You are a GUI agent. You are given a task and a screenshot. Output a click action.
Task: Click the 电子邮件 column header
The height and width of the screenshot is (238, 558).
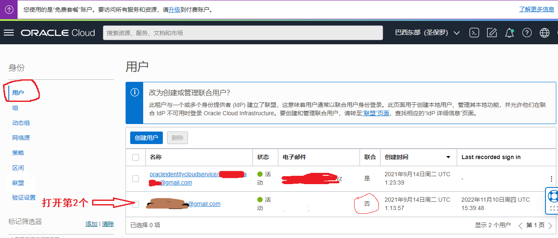(x=294, y=157)
